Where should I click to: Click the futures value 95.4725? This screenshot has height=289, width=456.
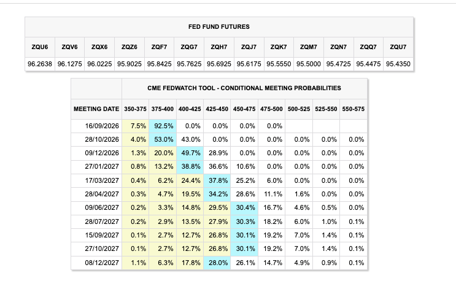[x=339, y=64]
